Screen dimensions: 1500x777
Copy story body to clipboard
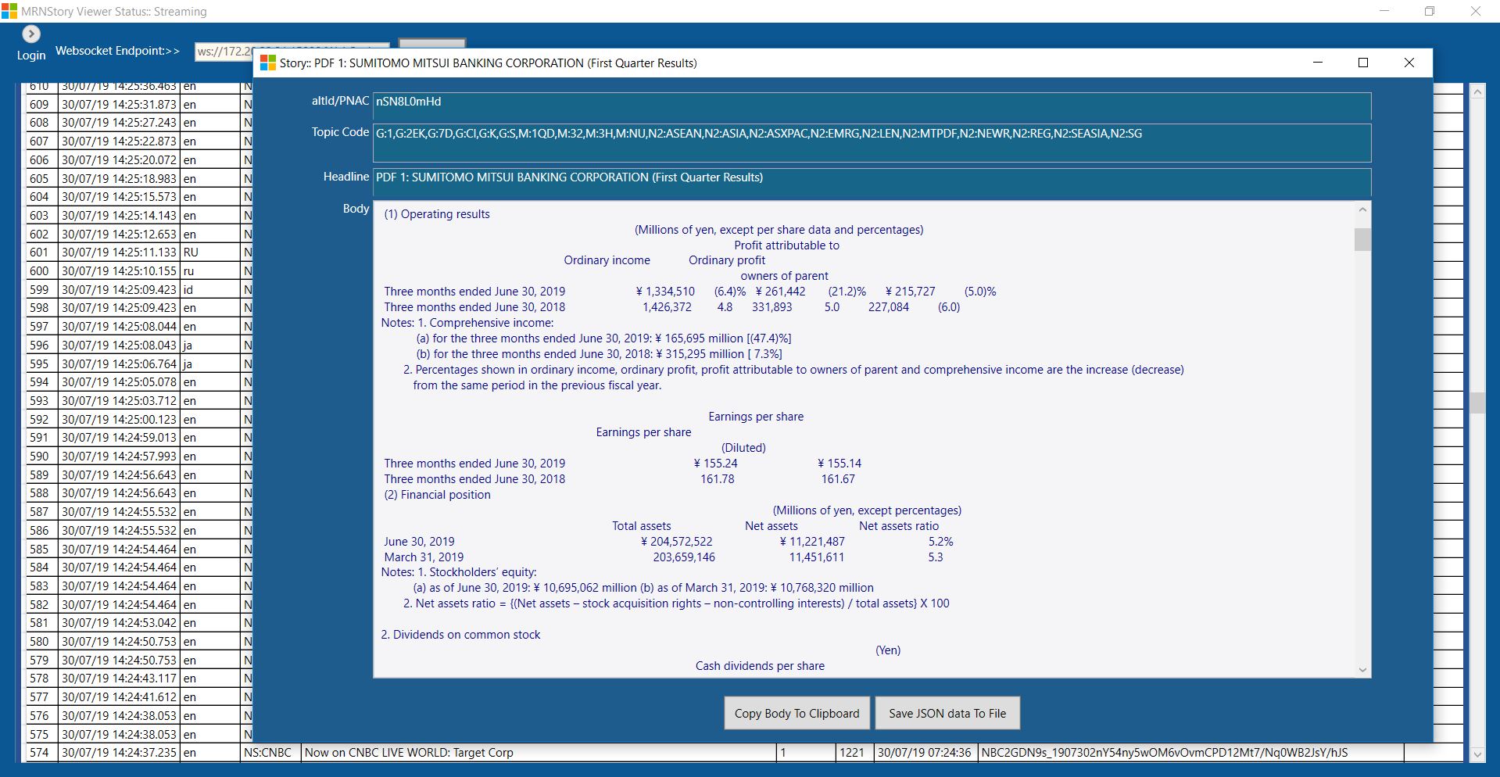pos(797,713)
